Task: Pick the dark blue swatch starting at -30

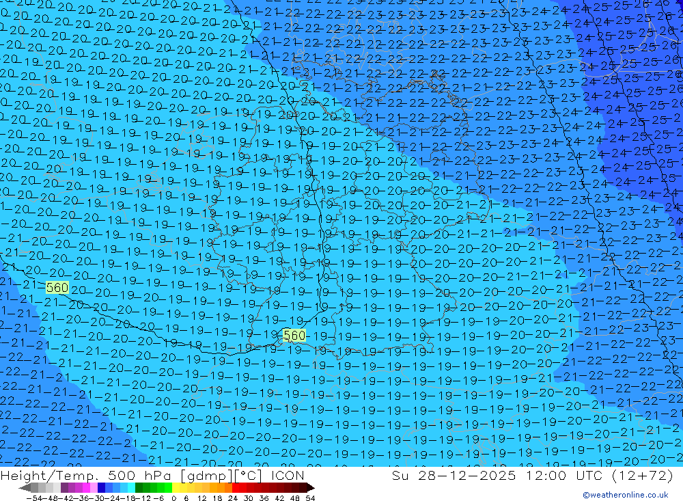Action: tap(102, 488)
